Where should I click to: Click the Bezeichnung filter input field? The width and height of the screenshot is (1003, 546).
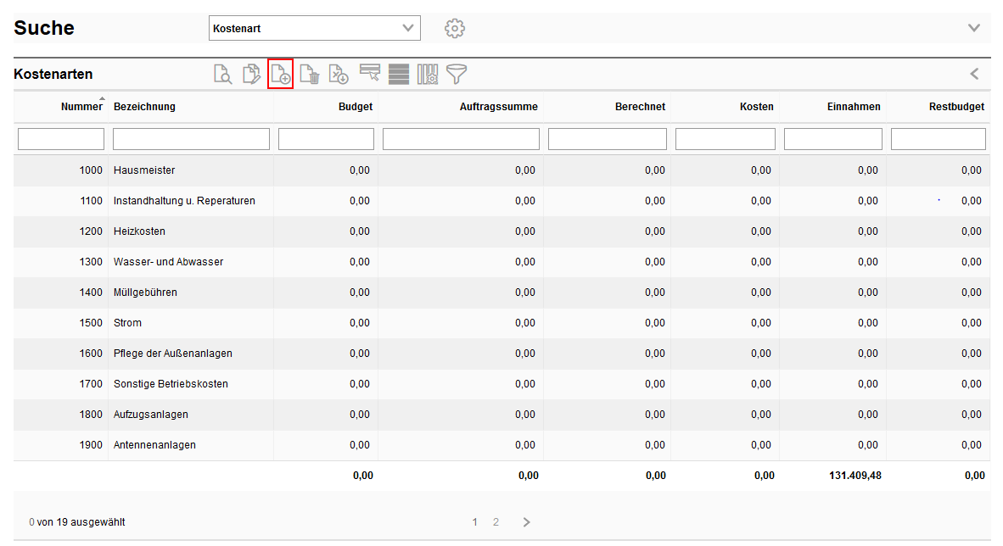[191, 139]
